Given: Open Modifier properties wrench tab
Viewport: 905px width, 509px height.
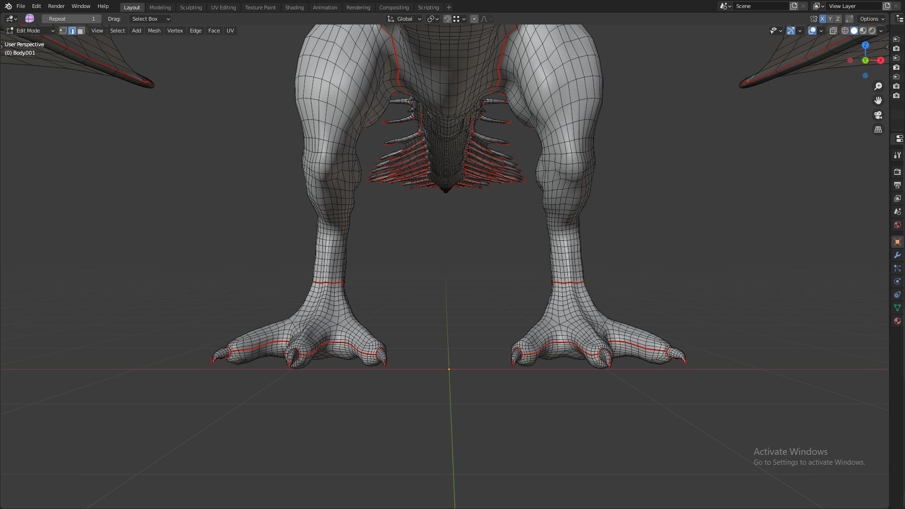Looking at the screenshot, I should (x=897, y=255).
